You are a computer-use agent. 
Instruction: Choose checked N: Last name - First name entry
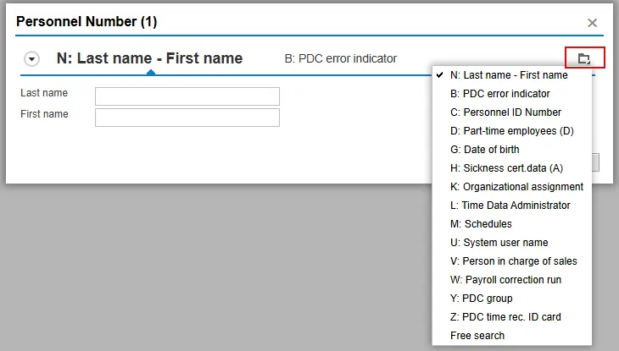pos(509,75)
